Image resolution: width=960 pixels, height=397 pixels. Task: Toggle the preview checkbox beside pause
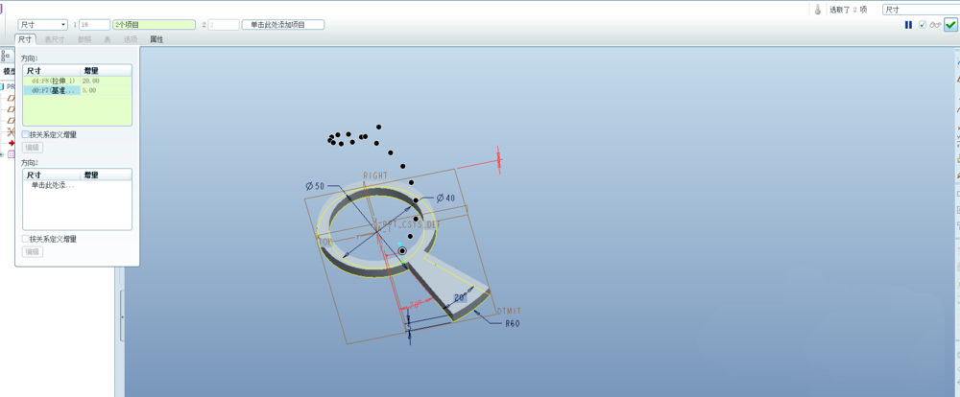coord(923,25)
